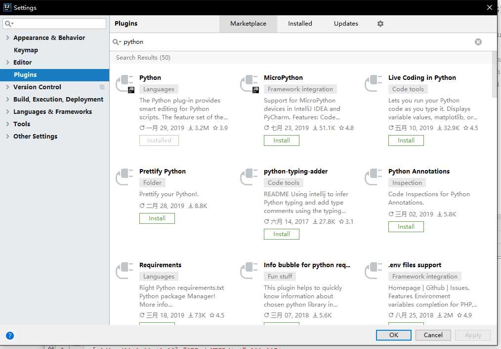Image resolution: width=501 pixels, height=349 pixels.
Task: Click the Requirements plugin icon
Action: coord(125,271)
